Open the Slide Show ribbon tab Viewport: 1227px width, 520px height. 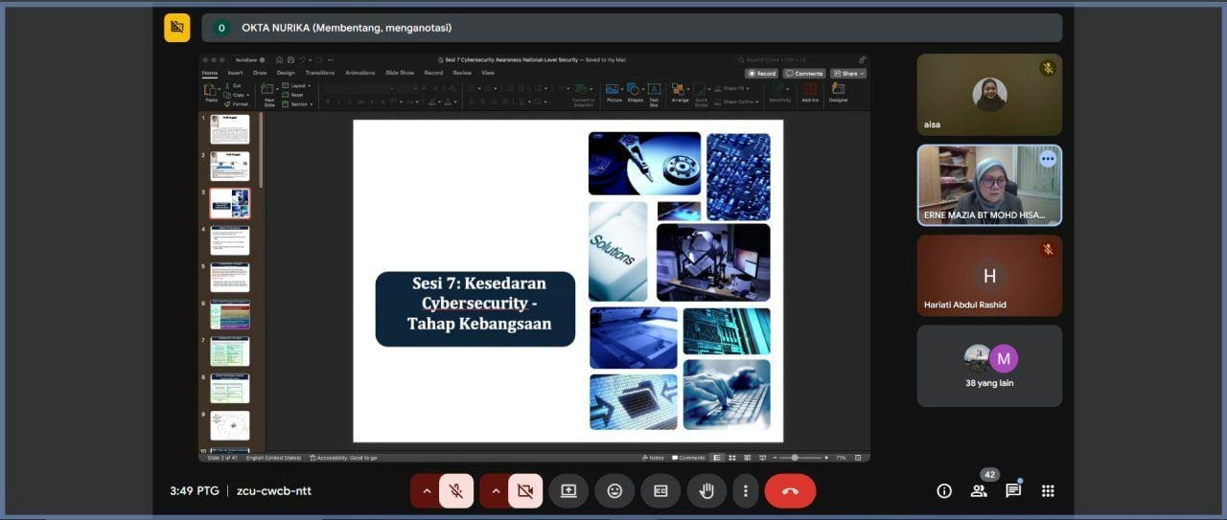(400, 73)
